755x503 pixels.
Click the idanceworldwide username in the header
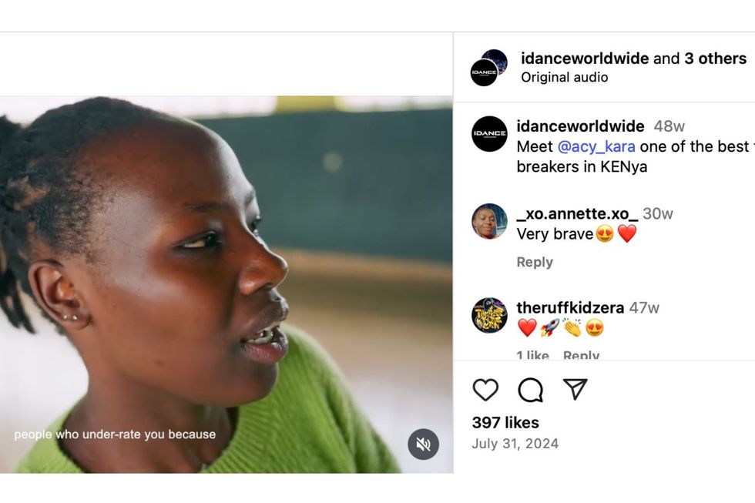click(585, 59)
